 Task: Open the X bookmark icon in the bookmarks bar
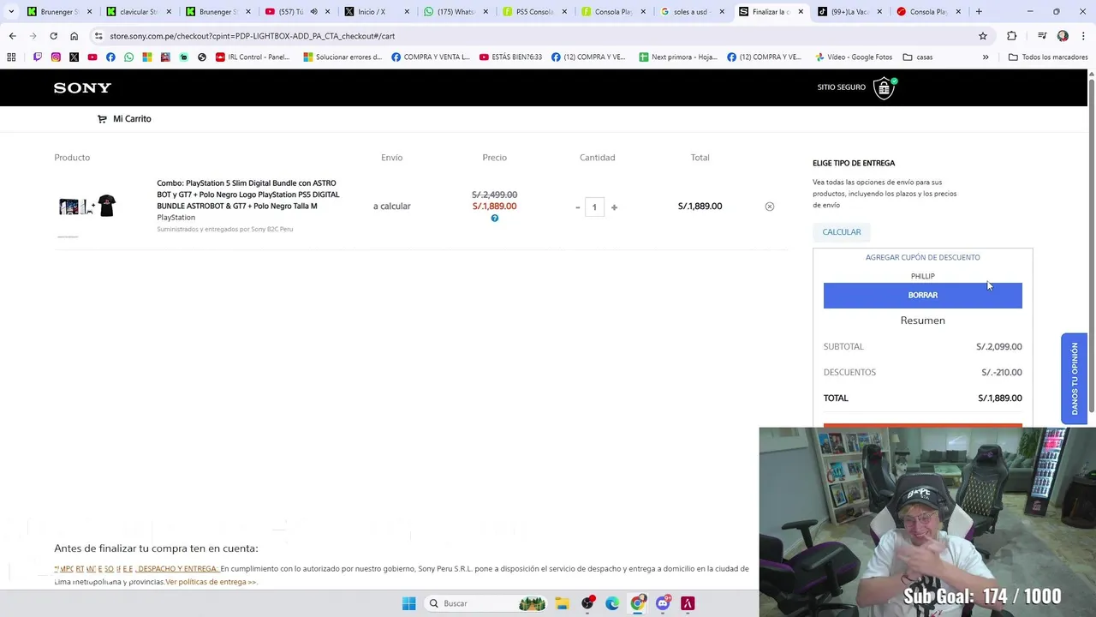(74, 57)
